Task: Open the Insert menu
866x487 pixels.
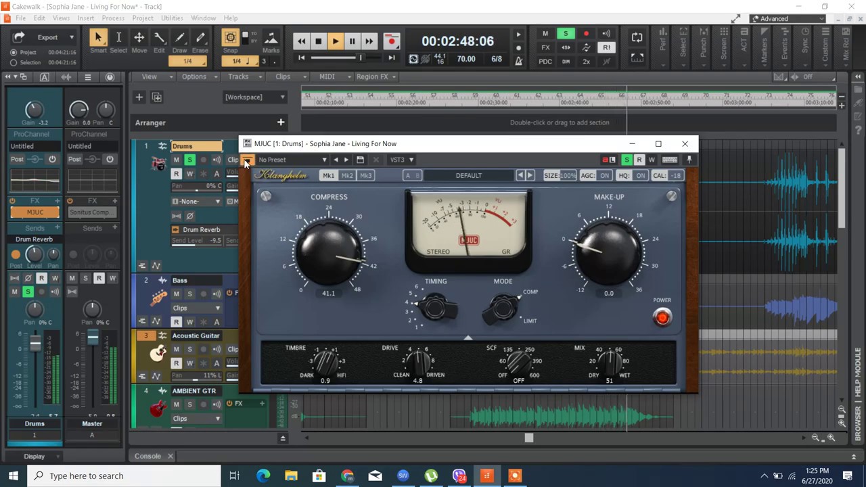Action: [86, 18]
